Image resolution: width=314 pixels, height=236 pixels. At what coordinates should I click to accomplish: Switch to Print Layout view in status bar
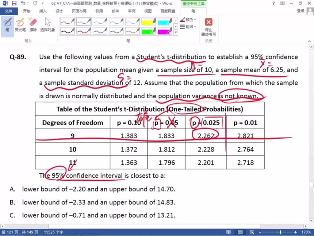coord(239,232)
